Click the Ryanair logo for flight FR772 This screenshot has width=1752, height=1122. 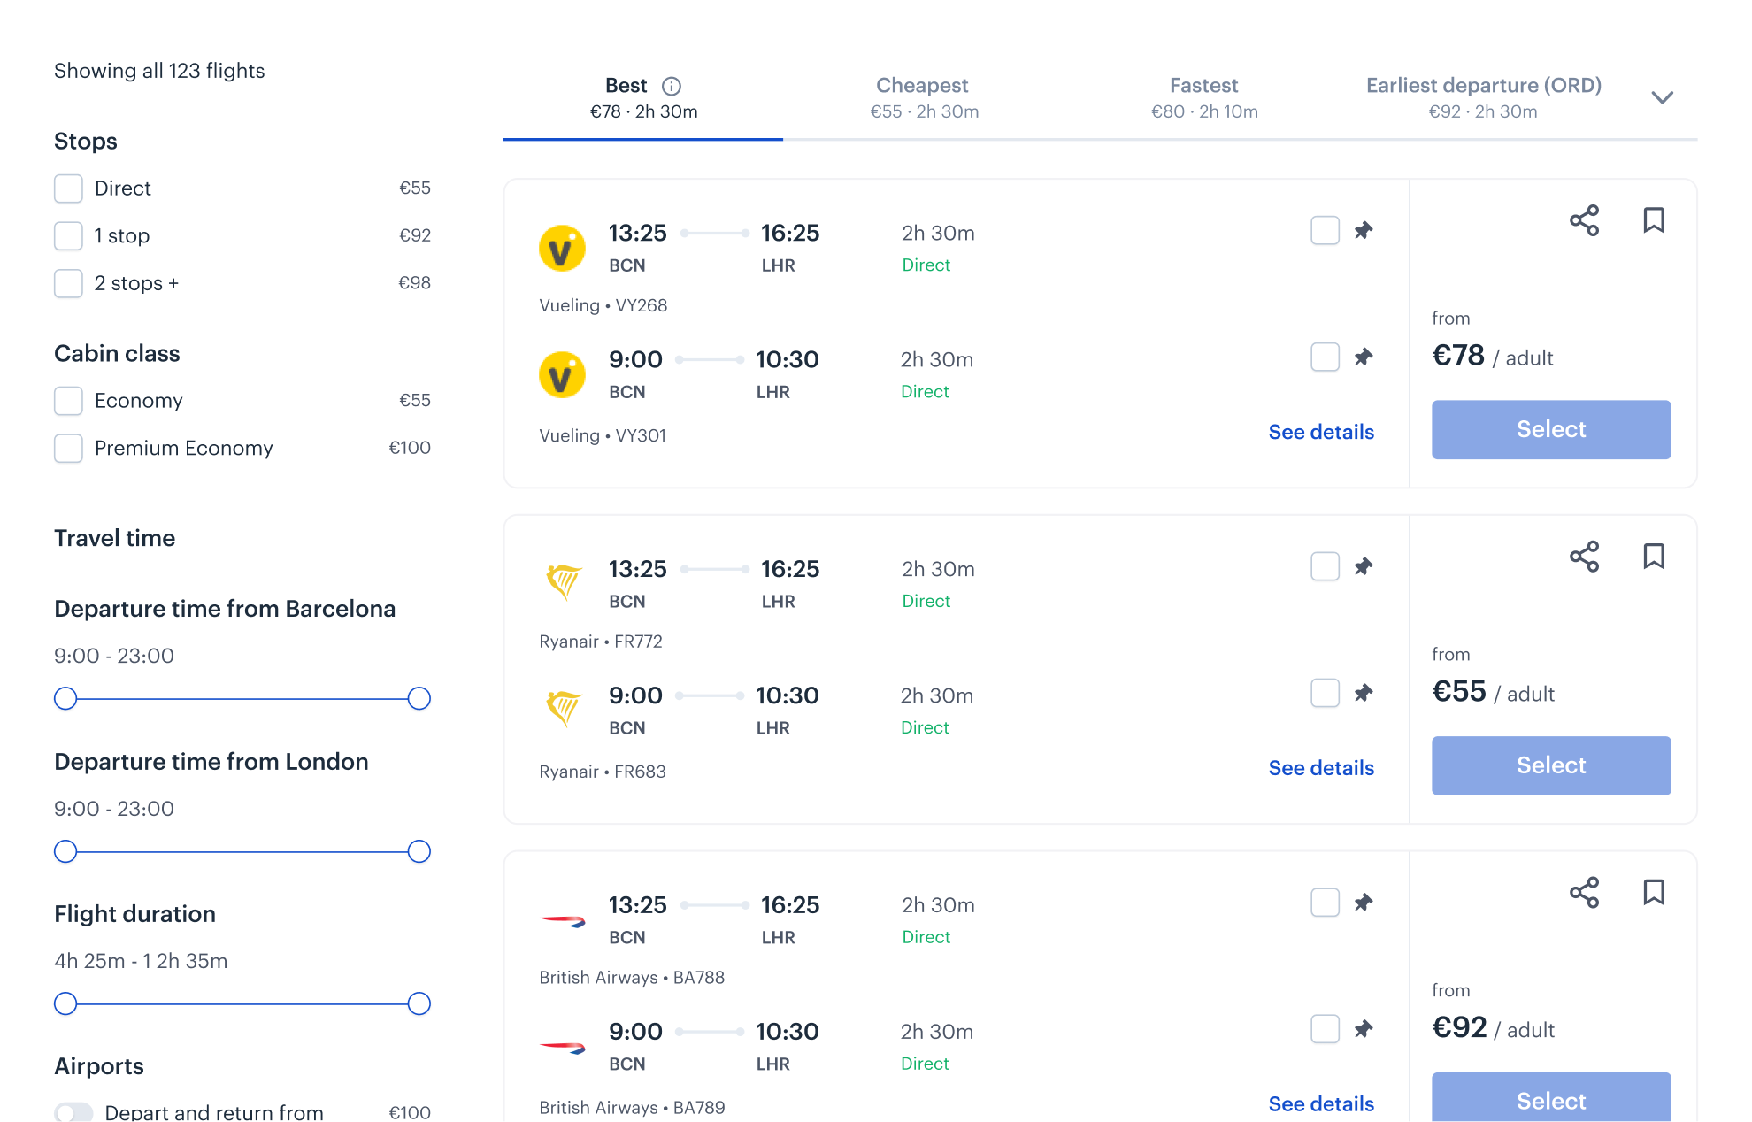click(x=563, y=583)
